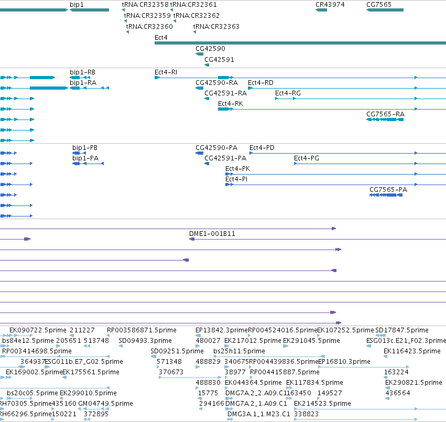Open the Ect4-RK transcript label
446x422 pixels.
(231, 104)
